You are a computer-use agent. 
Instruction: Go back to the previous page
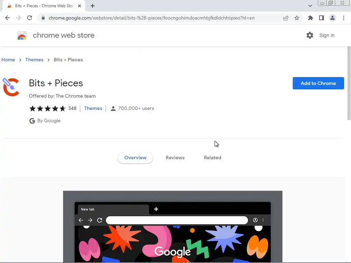(x=8, y=18)
